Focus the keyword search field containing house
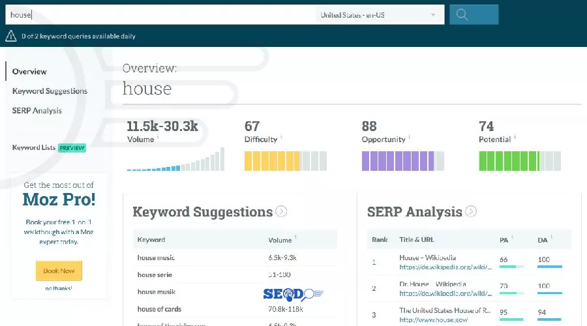This screenshot has height=326, width=587. [x=160, y=15]
